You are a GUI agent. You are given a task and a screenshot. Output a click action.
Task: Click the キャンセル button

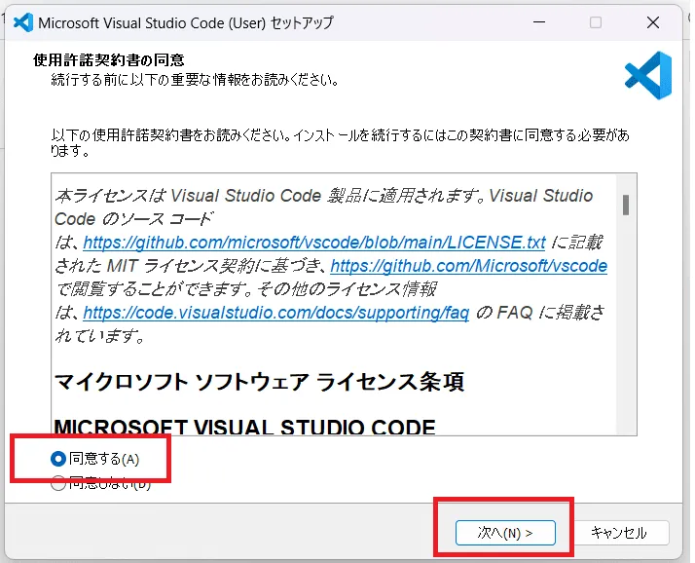[x=619, y=533]
